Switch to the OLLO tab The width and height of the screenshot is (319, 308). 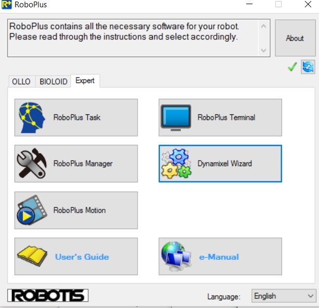(x=21, y=82)
